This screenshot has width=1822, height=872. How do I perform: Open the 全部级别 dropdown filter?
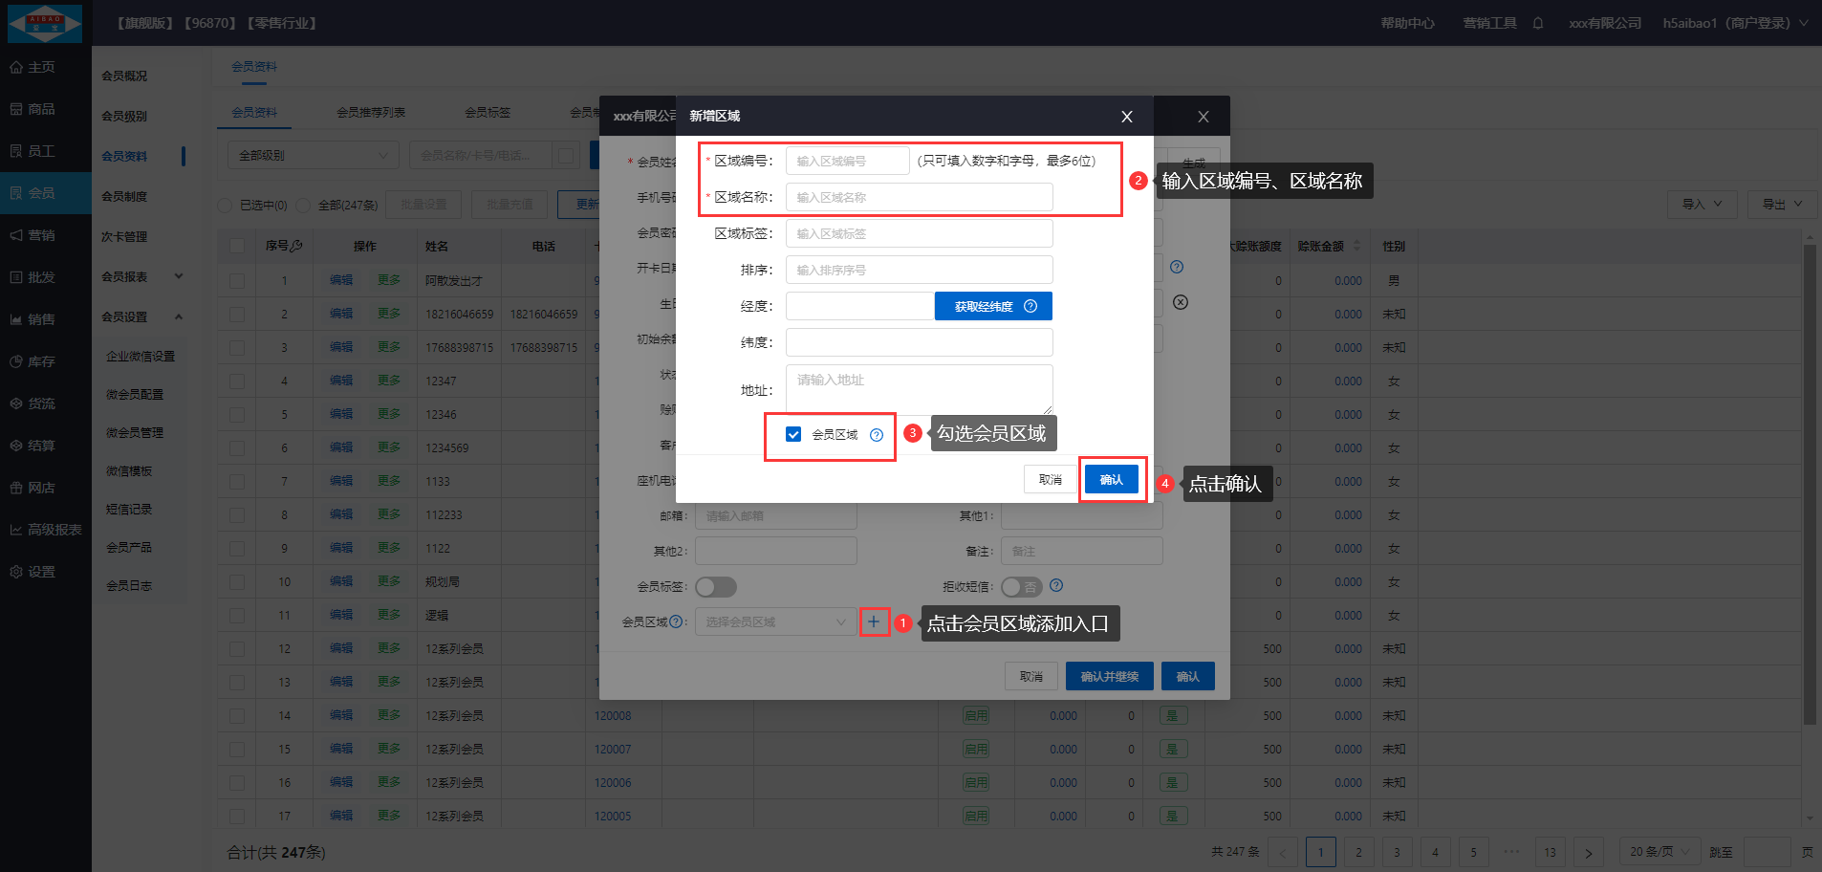[x=313, y=155]
